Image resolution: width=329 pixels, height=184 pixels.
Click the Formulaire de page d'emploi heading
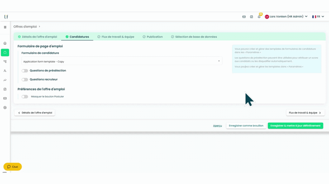pos(40,46)
